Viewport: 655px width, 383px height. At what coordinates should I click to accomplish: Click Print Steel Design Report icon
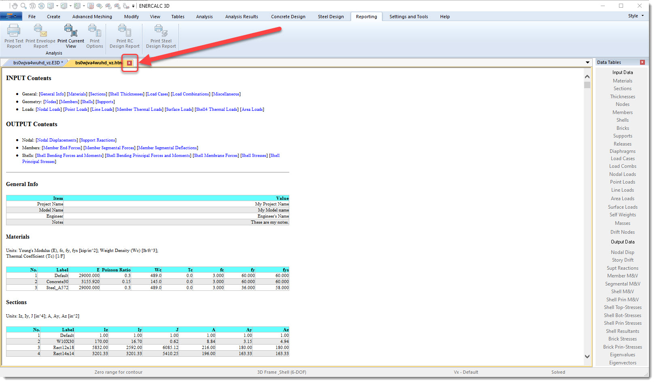(161, 31)
